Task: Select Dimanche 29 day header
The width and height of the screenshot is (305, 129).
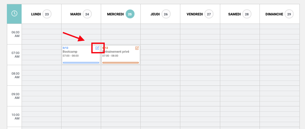Action: coord(280,14)
